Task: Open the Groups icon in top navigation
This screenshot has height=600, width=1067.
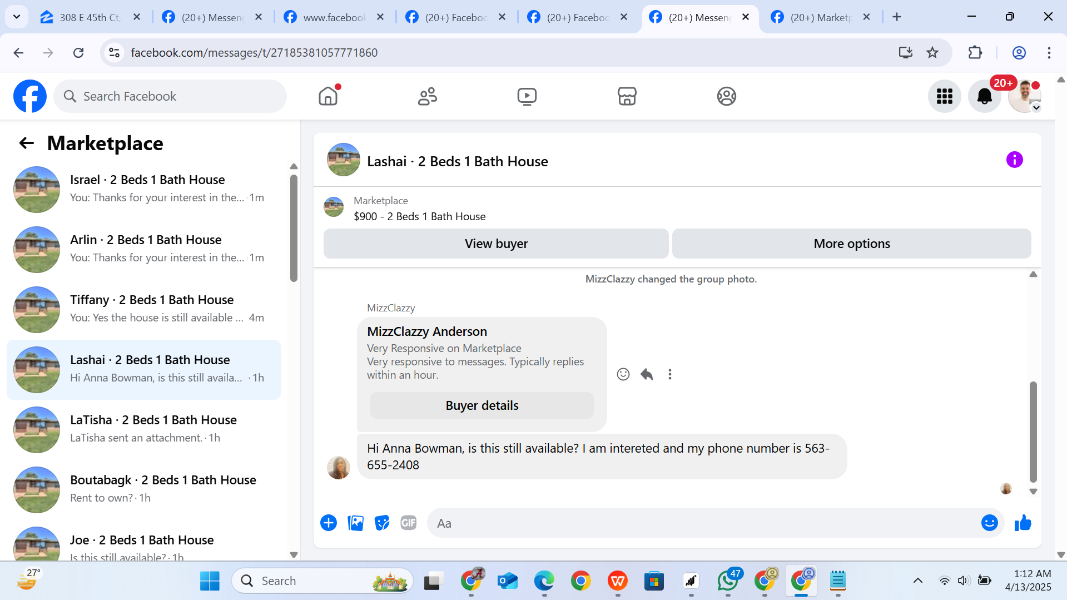Action: click(x=726, y=96)
